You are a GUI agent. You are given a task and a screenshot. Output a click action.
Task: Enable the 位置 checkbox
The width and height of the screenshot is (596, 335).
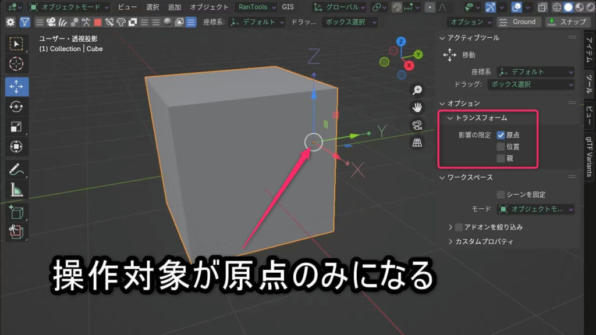(501, 147)
